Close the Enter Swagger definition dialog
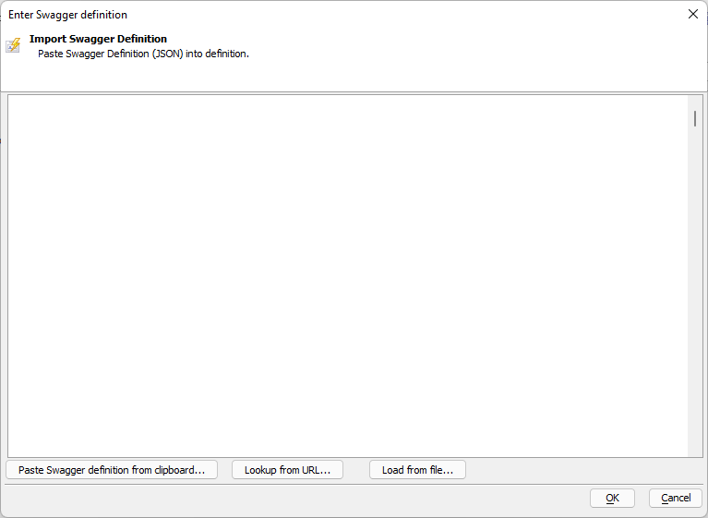The height and width of the screenshot is (518, 708). click(693, 14)
